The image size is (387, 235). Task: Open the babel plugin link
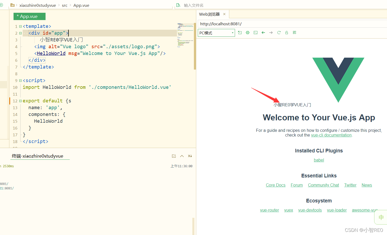(319, 160)
